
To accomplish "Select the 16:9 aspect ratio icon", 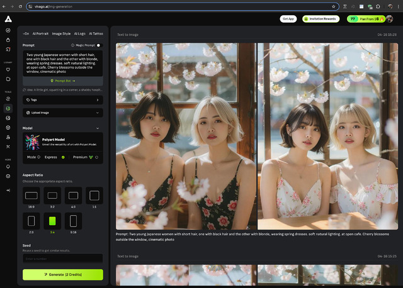I will pos(31,196).
